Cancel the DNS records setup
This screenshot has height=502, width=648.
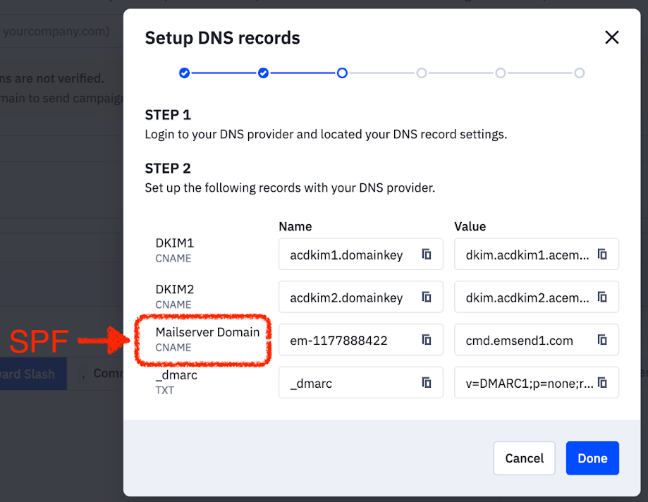point(524,458)
